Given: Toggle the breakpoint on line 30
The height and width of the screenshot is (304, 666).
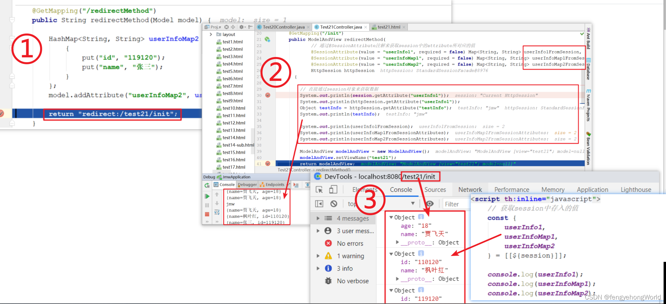Looking at the screenshot, I should click(x=268, y=95).
